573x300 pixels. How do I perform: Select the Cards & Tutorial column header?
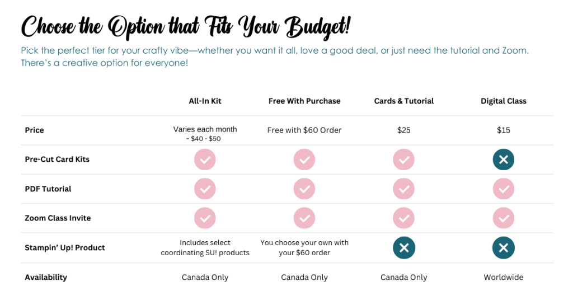[x=404, y=101]
